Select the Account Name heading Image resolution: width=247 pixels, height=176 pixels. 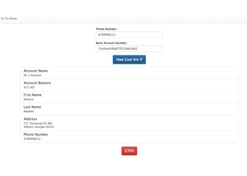[x=36, y=71]
